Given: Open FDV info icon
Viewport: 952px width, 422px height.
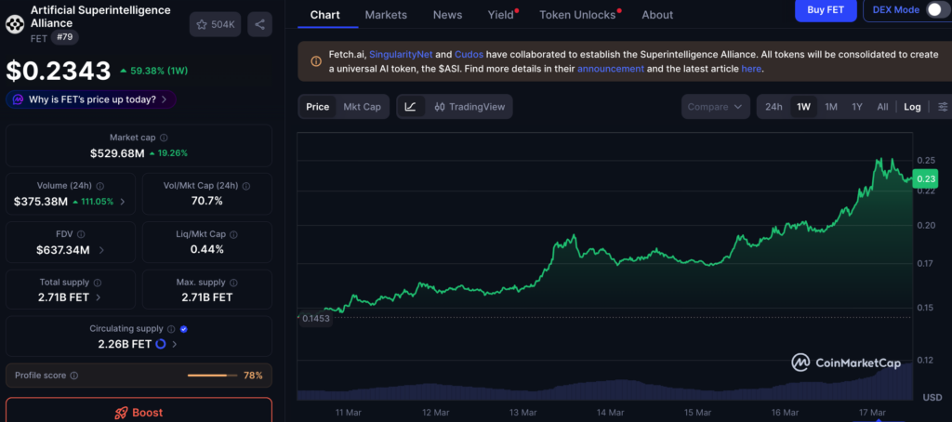Looking at the screenshot, I should 81,234.
